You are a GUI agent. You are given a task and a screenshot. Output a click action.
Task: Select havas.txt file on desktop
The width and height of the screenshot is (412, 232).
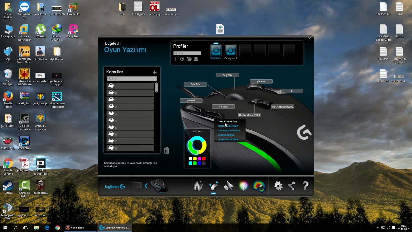(x=383, y=54)
